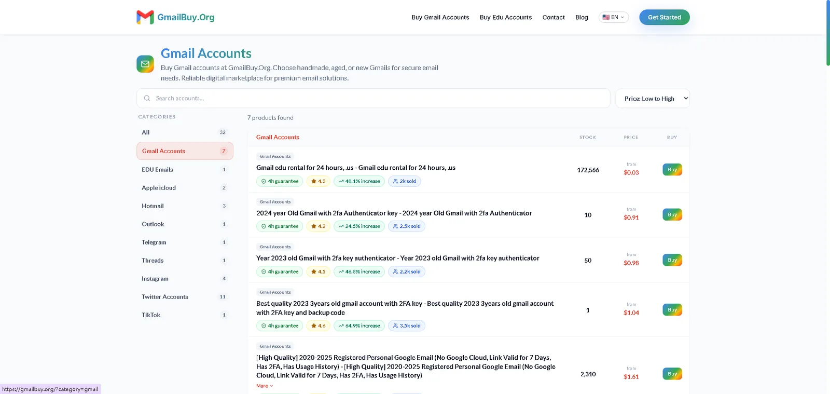Click 4h guarantee badge on Year 2023 old Gmail
This screenshot has height=394, width=830.
coord(280,271)
